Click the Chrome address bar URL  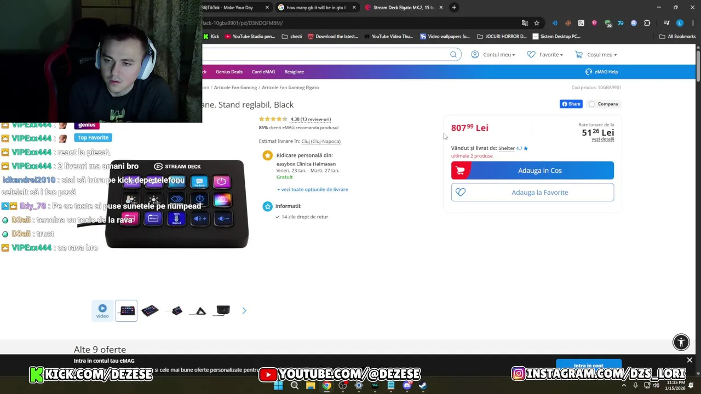pos(242,23)
